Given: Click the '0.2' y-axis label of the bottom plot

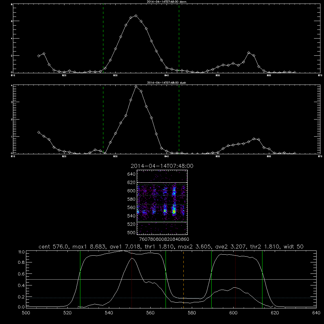Looking at the screenshot, I should [21, 297].
